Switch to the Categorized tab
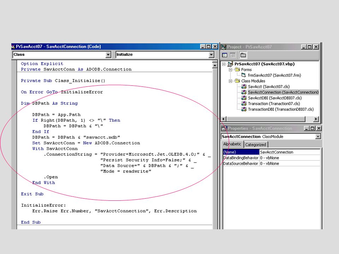339x254 pixels. (256, 145)
